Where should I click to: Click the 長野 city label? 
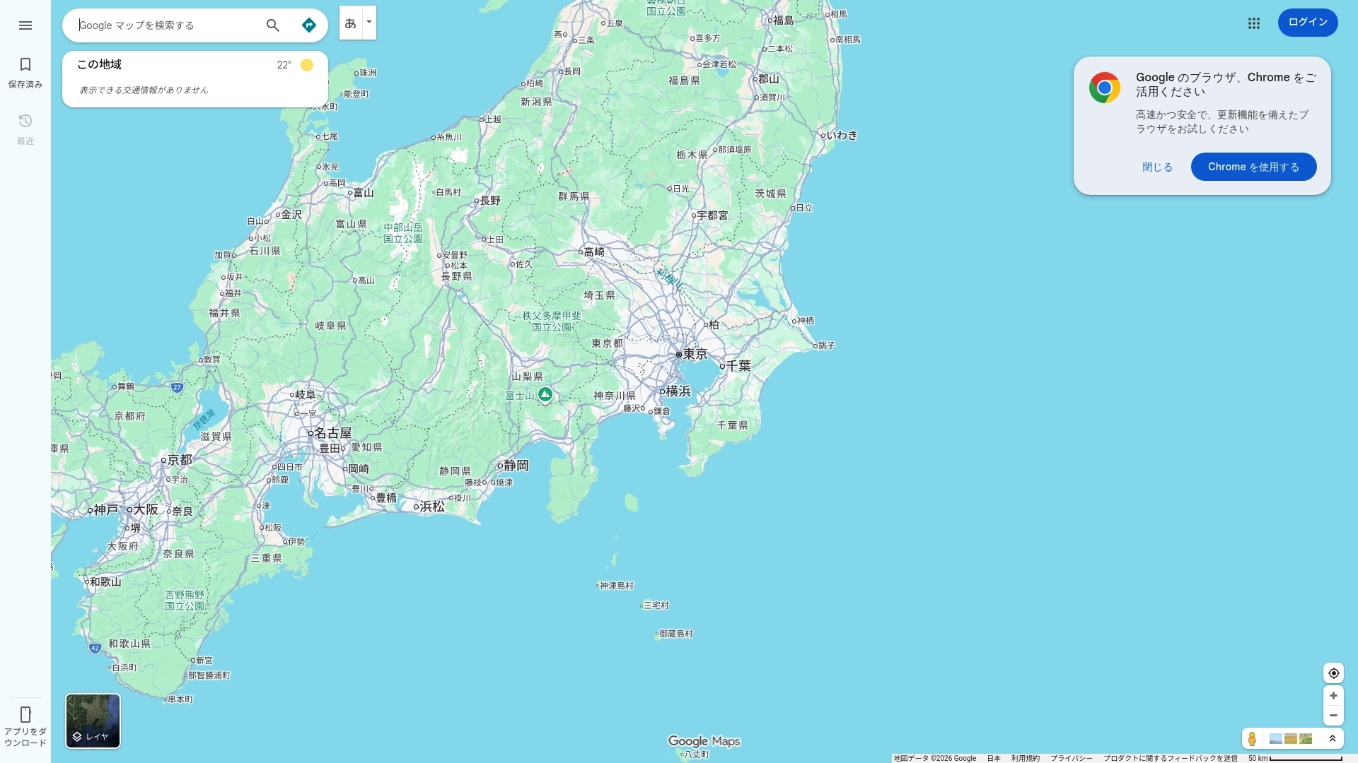click(490, 201)
